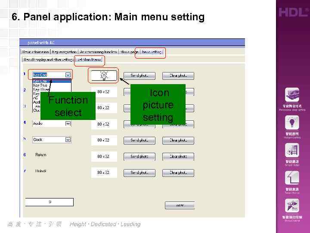
Task: Open the Basic information tab
Action: click(x=36, y=52)
